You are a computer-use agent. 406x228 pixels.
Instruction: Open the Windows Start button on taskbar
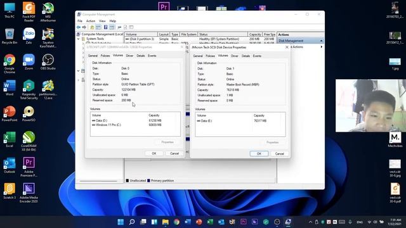(x=121, y=222)
